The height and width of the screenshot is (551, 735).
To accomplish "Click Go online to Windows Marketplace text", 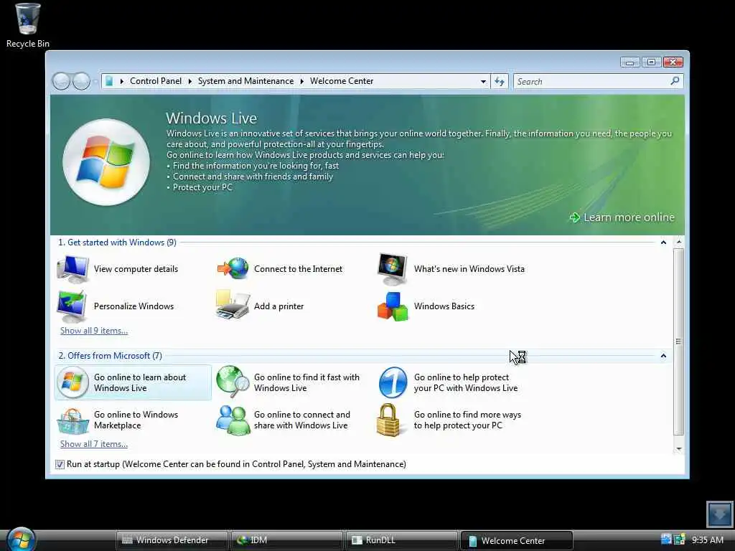I will tap(136, 420).
